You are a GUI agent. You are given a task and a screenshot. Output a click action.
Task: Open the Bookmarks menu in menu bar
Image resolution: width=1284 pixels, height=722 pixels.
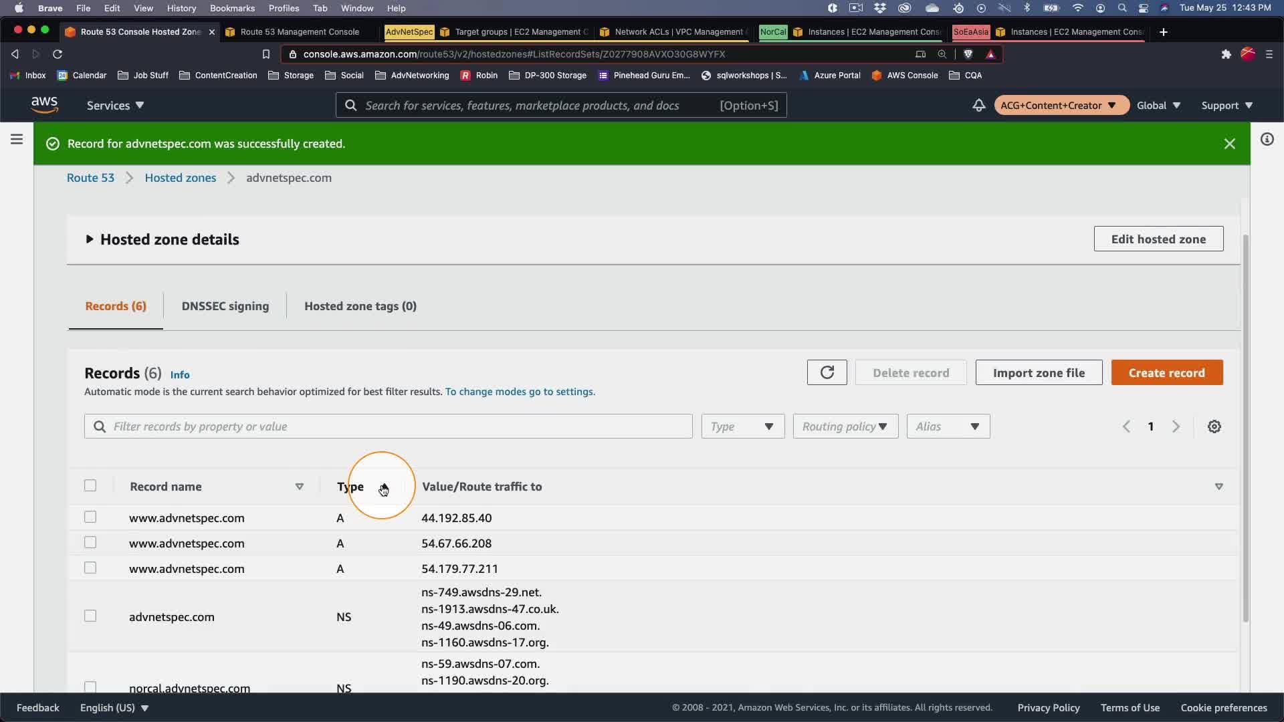click(x=231, y=8)
